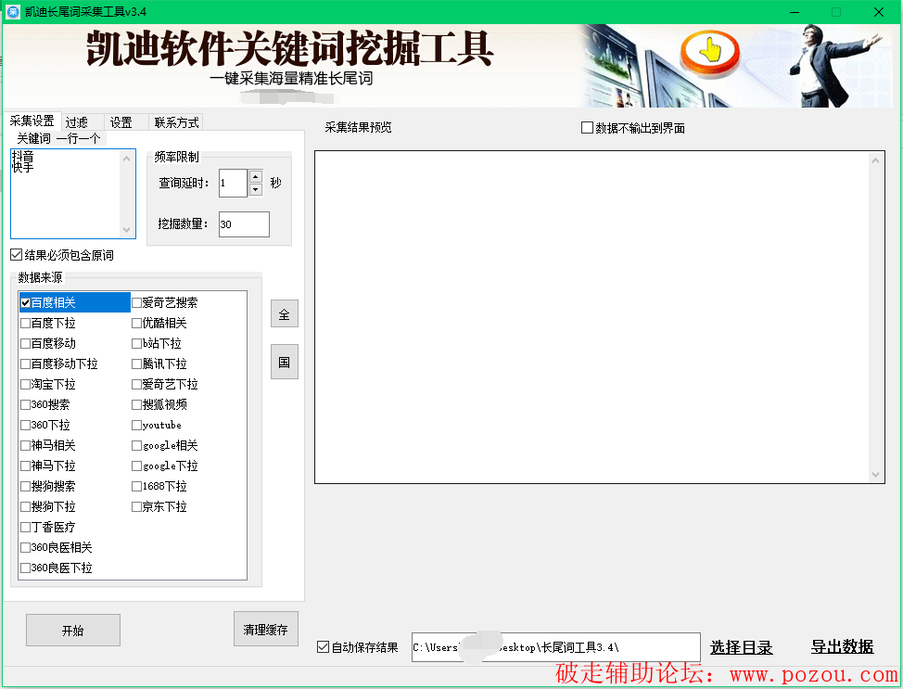The width and height of the screenshot is (903, 689).
Task: Enable 1688下拉 data source
Action: point(136,486)
